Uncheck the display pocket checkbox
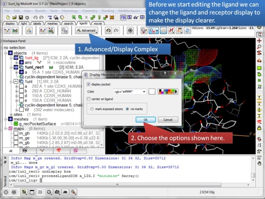This screenshot has height=199, width=265. pos(89,84)
